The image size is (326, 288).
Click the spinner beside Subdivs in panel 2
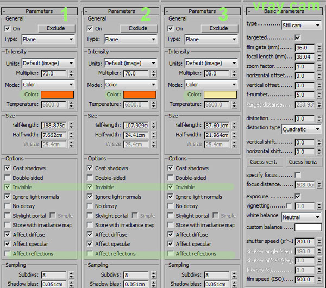pyautogui.click(x=154, y=275)
